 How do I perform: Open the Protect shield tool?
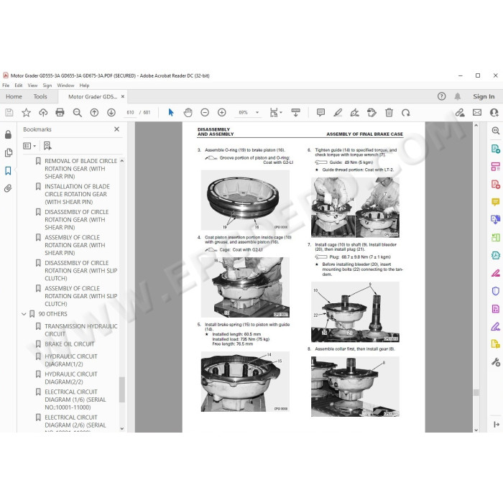pos(496,291)
